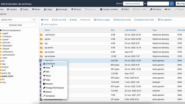Open logs folder in tree

click(4, 64)
